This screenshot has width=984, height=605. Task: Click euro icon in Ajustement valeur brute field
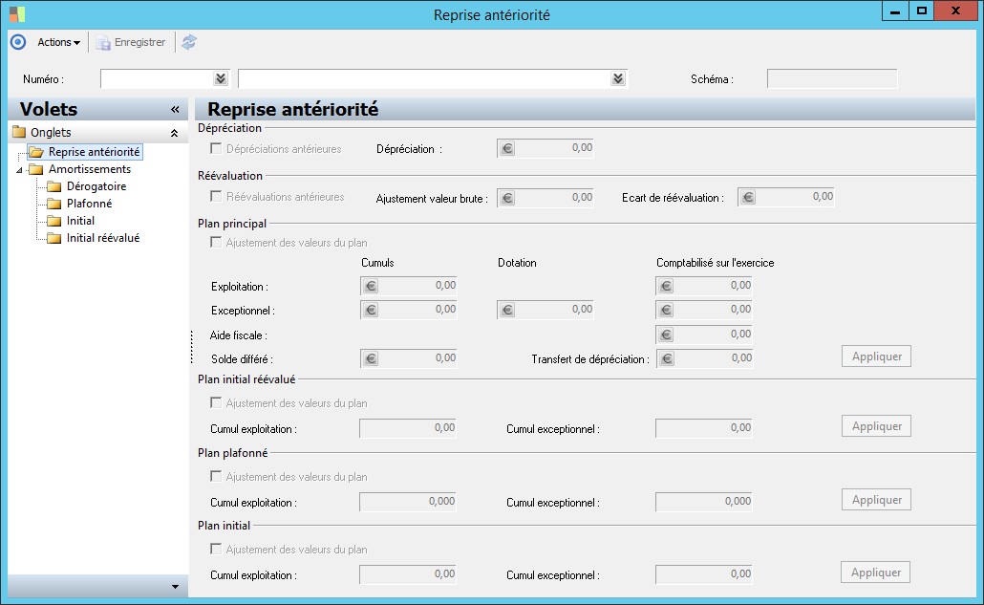[507, 198]
